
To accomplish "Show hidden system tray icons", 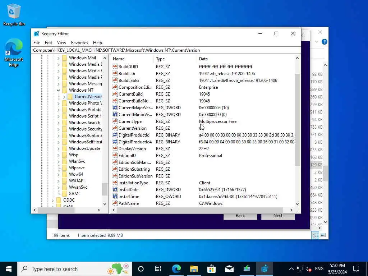I will point(291,269).
